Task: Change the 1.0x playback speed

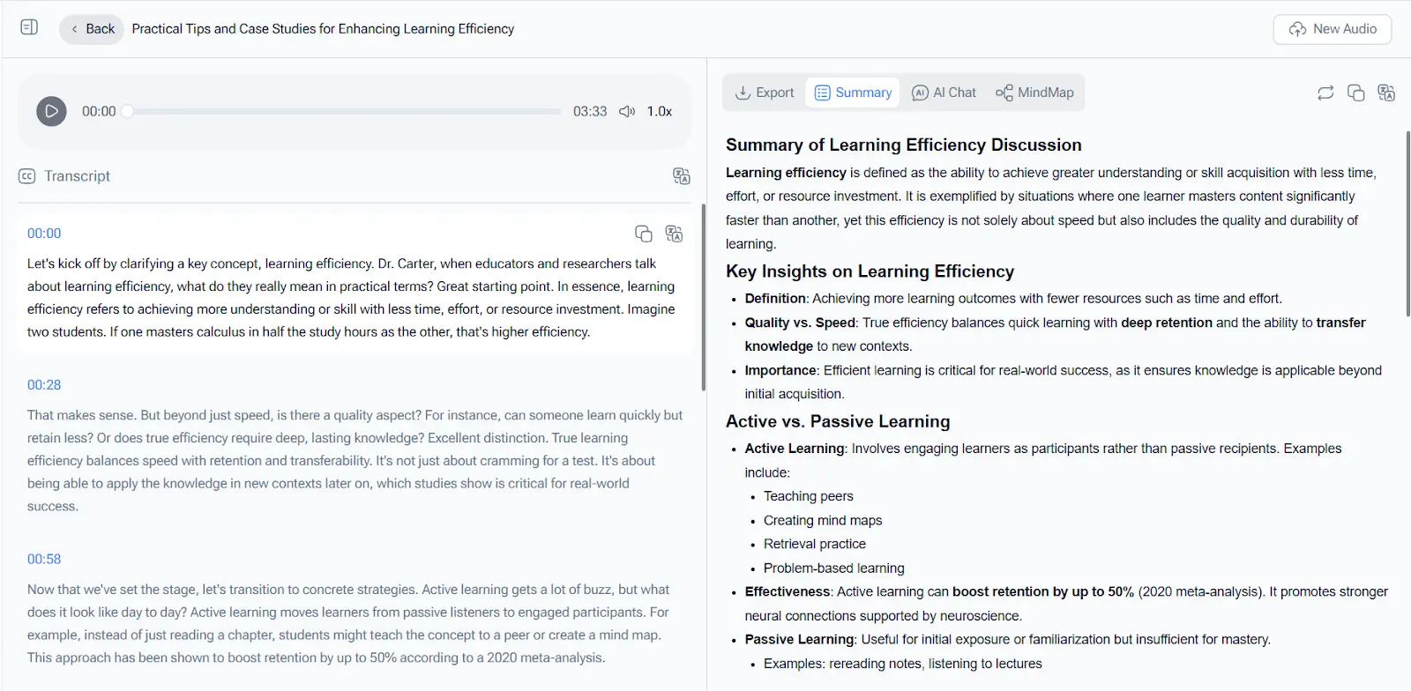Action: point(659,111)
